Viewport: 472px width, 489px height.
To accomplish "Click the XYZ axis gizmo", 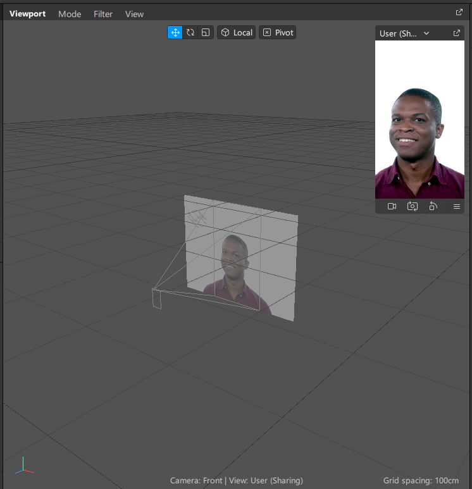I will point(24,466).
